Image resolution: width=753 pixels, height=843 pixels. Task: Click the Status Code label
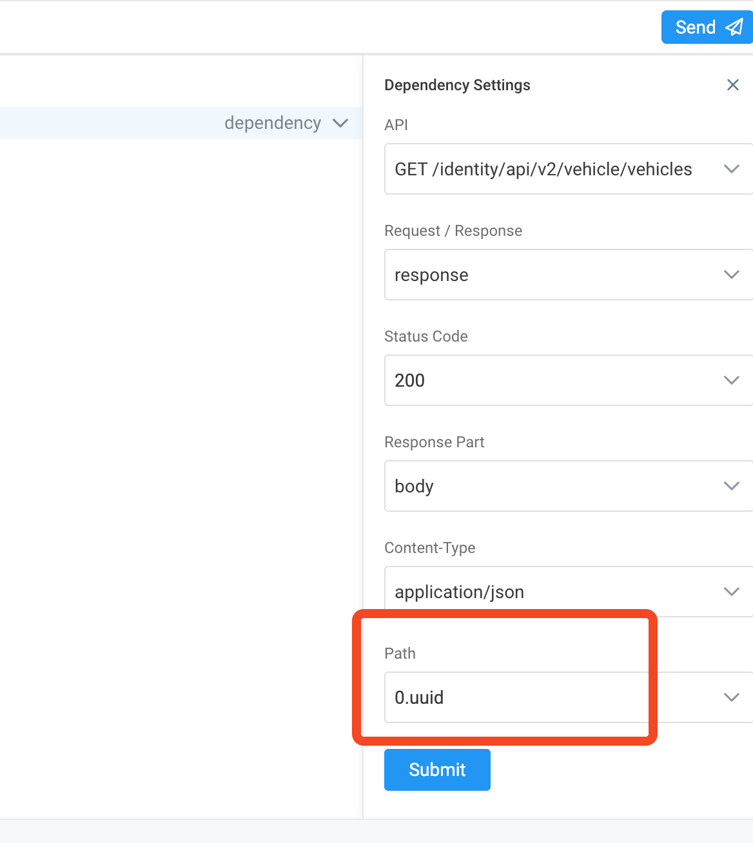tap(426, 336)
